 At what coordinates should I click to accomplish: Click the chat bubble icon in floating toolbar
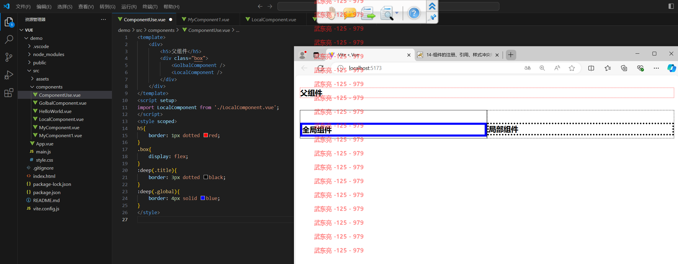(349, 13)
